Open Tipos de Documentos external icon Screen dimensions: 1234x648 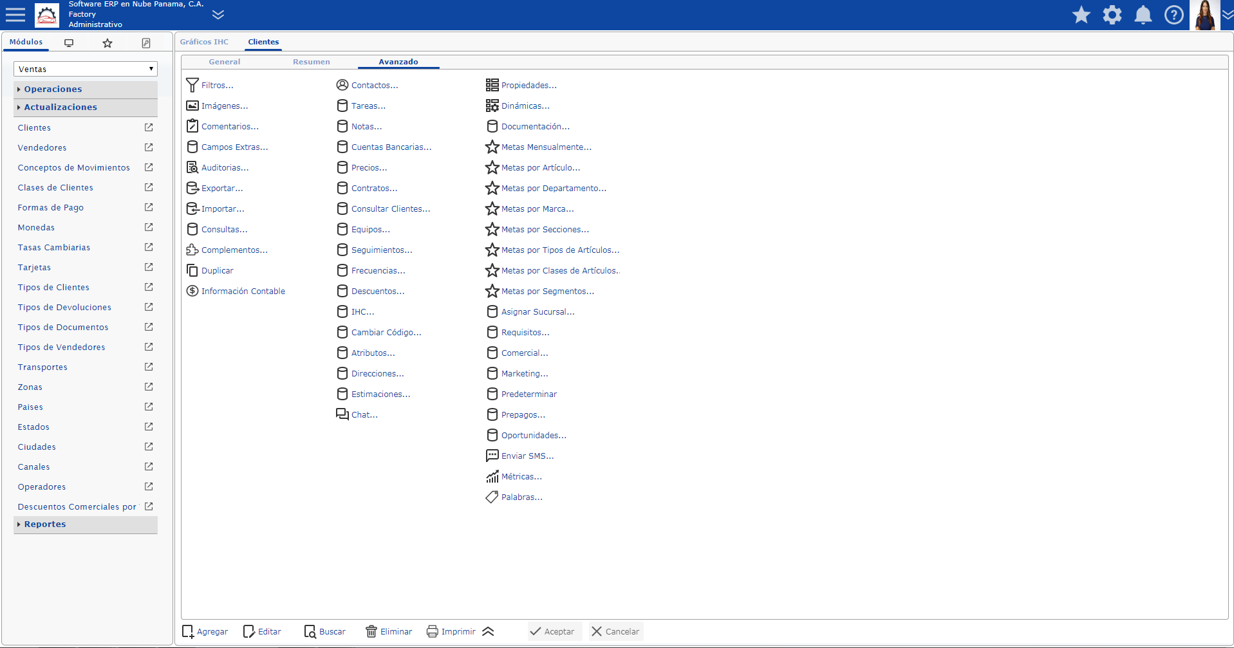pos(149,327)
